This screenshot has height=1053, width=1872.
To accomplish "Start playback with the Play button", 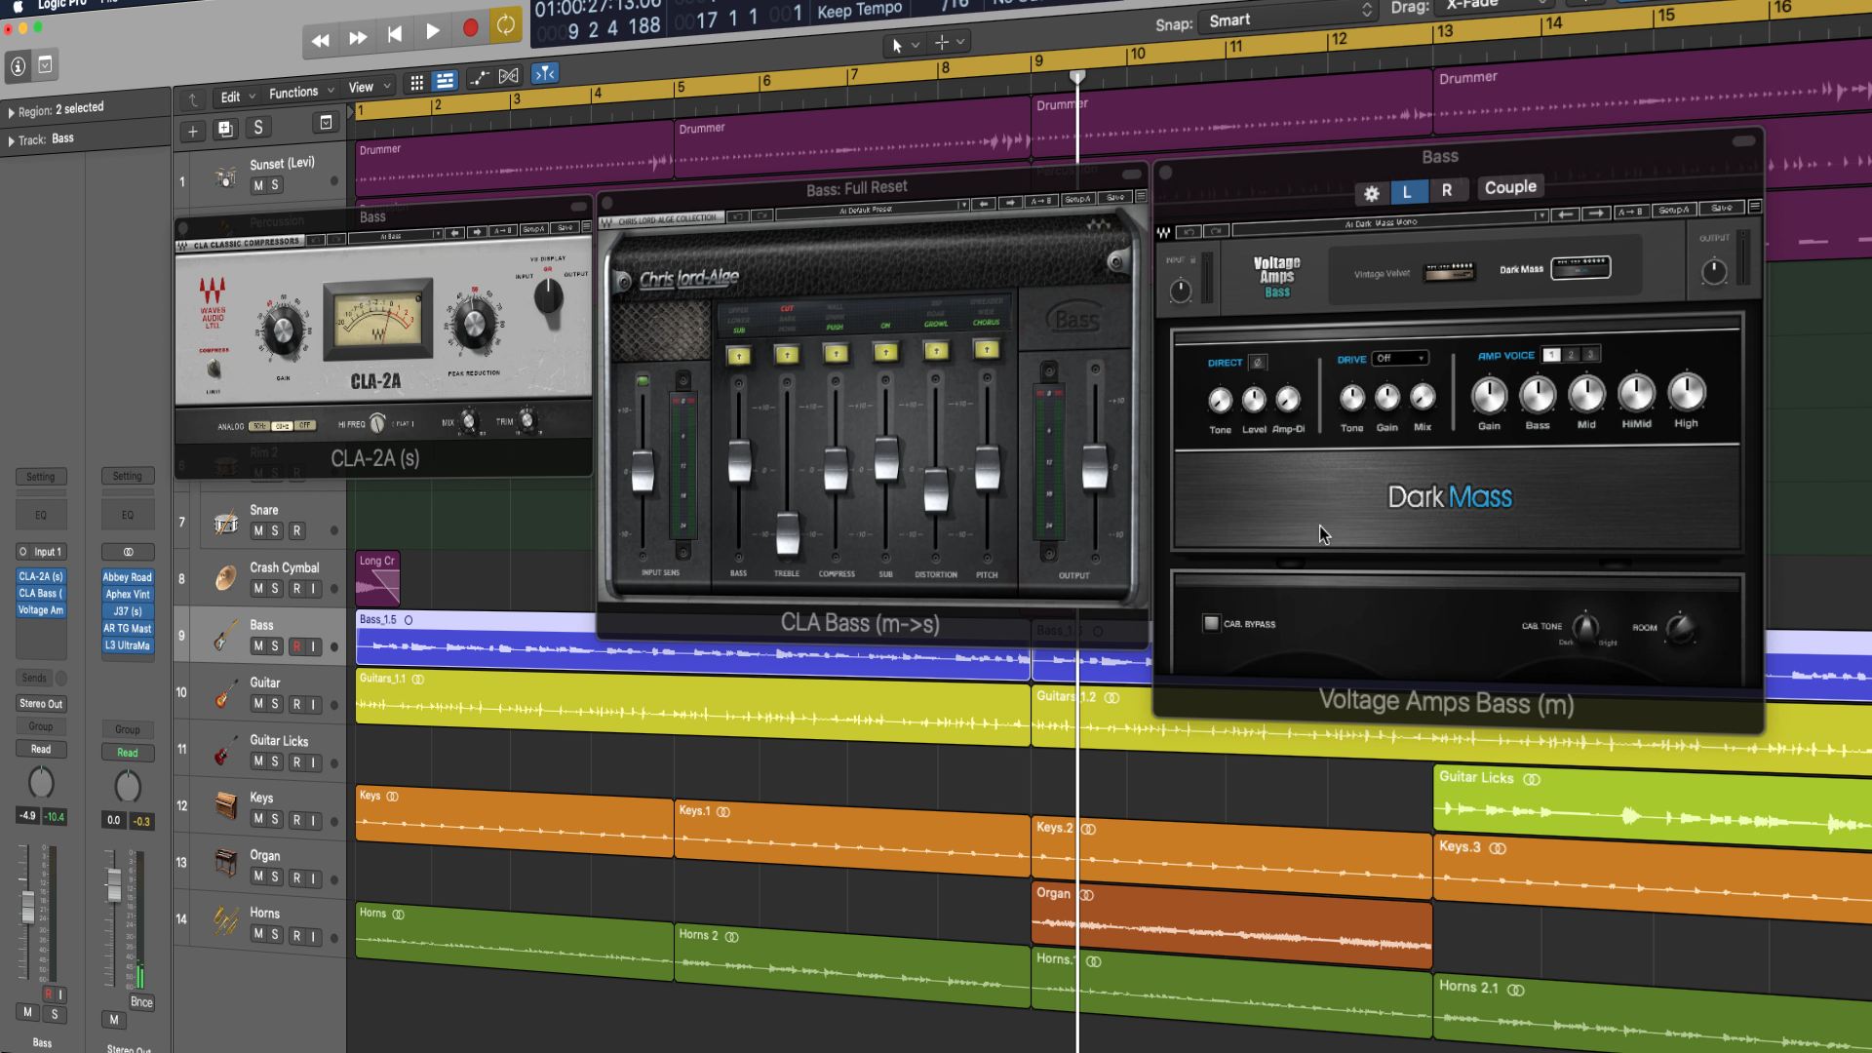I will click(x=433, y=31).
